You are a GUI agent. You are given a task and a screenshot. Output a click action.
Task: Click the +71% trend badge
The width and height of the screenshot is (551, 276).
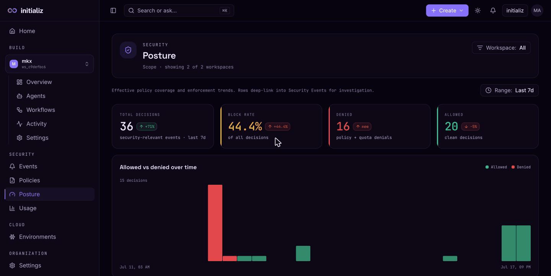tap(147, 126)
